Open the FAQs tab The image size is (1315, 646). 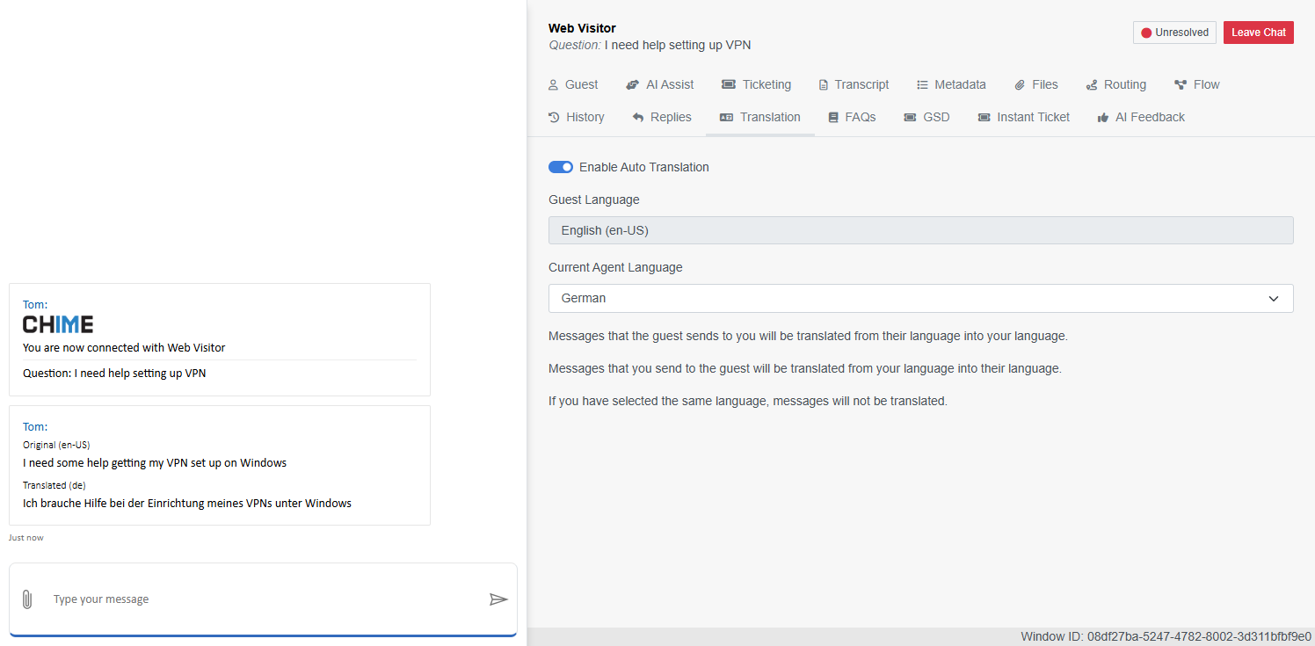click(851, 118)
